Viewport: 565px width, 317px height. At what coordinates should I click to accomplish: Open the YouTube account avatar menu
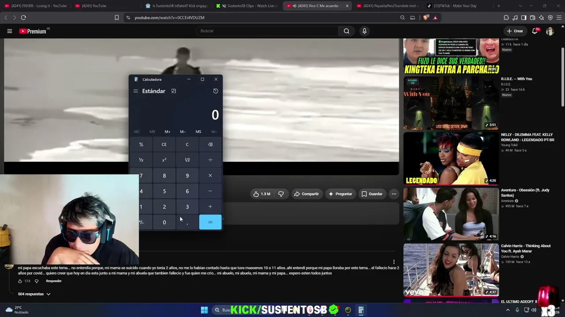pos(550,31)
